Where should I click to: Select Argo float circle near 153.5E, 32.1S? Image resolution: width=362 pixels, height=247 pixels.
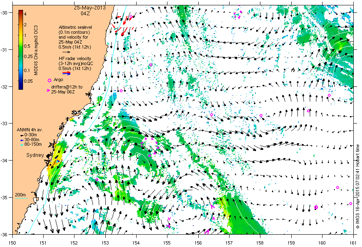pyautogui.click(x=121, y=91)
